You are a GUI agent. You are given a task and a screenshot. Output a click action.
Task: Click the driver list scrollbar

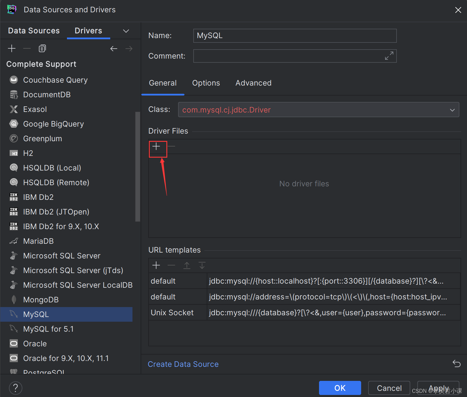pos(137,166)
